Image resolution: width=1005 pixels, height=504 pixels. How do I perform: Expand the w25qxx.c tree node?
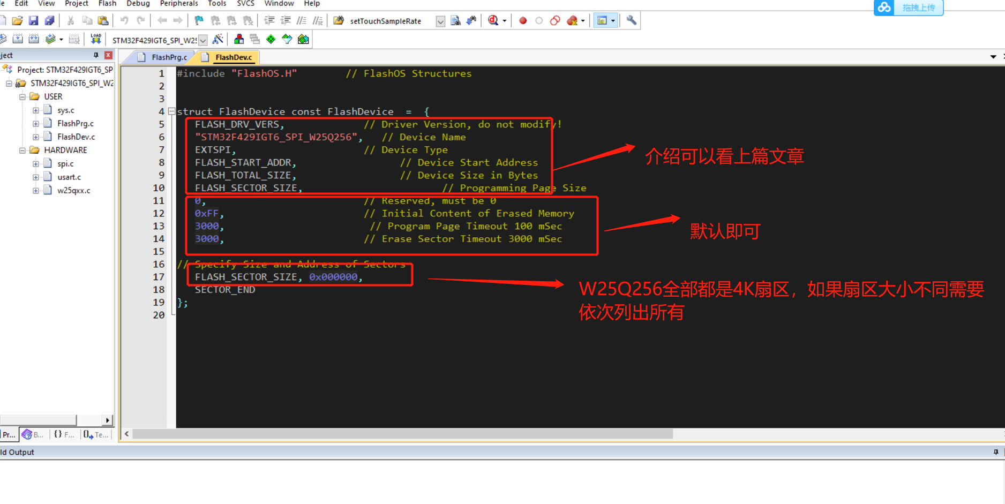[x=35, y=190]
